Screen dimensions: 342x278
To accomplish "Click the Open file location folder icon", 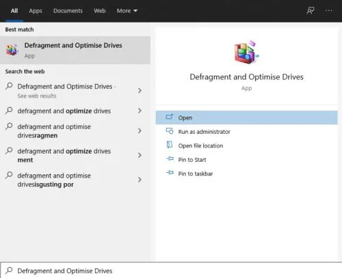I will click(x=170, y=145).
